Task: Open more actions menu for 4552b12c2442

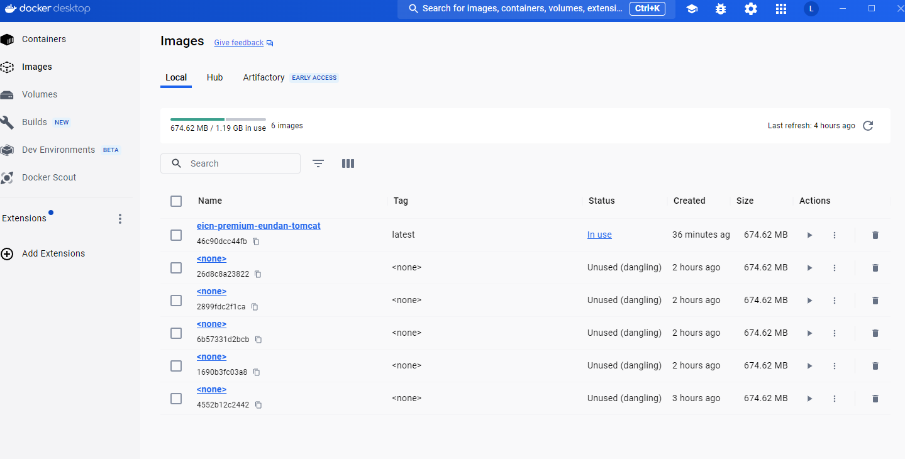Action: click(835, 399)
